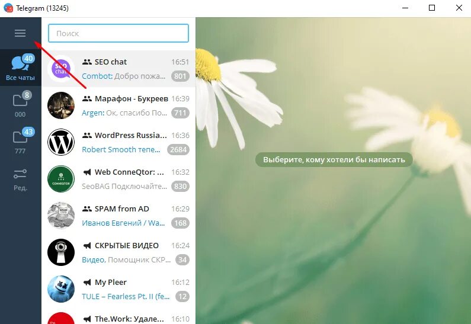Click the Argen: Ок, спасибо preview

[x=124, y=113]
